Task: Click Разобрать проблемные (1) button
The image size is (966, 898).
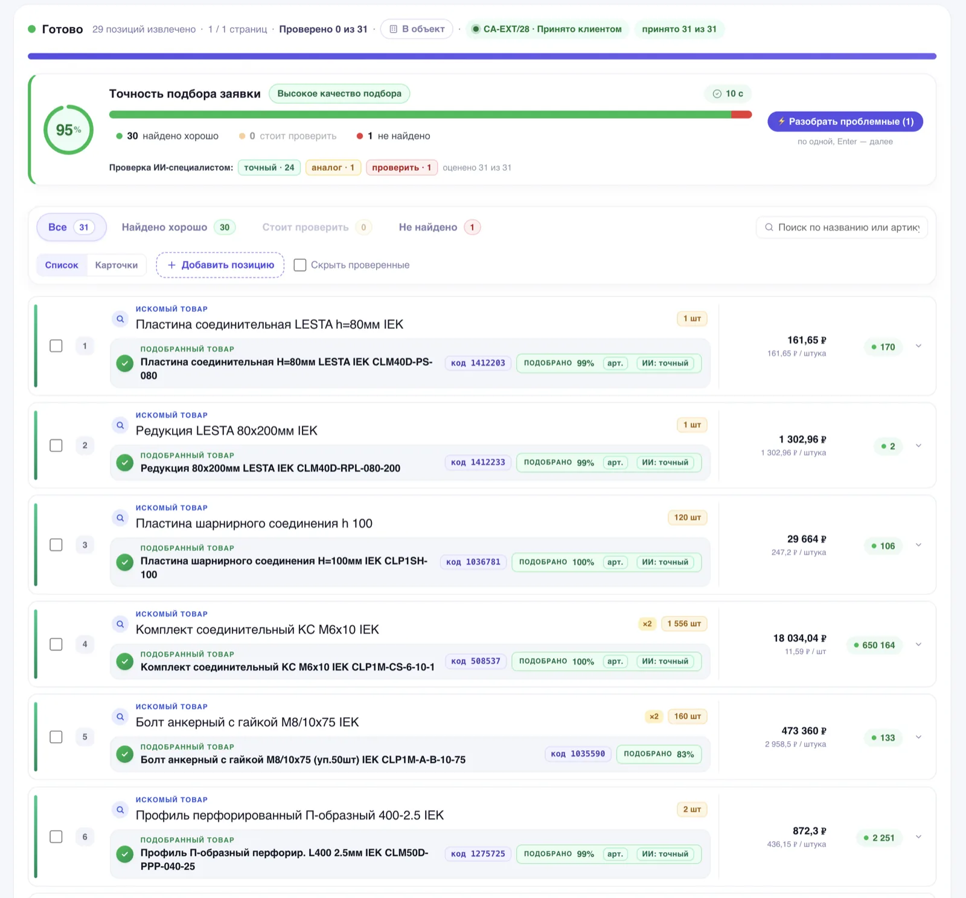Action: tap(845, 121)
